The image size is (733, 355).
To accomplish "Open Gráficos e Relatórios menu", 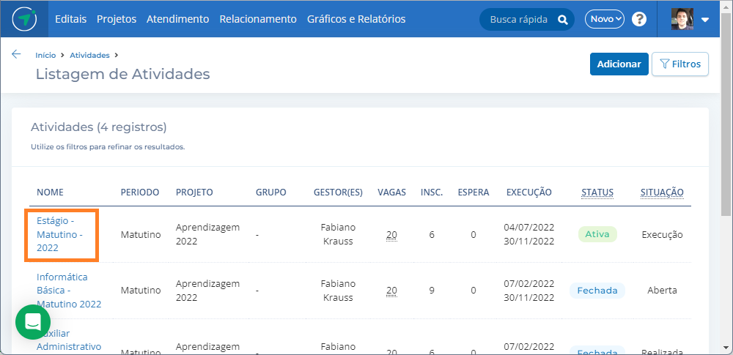I will point(356,19).
